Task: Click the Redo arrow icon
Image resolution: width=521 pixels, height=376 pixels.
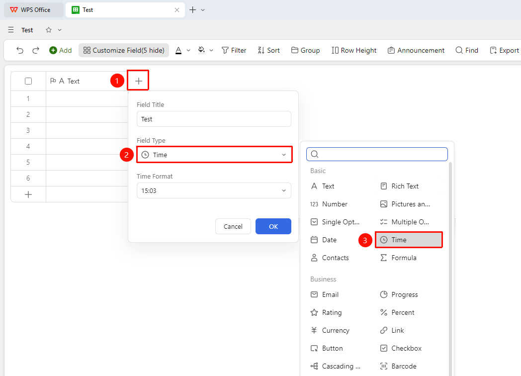Action: [36, 50]
